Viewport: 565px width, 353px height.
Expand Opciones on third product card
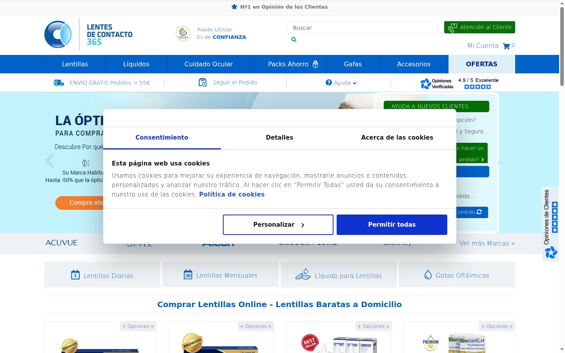[373, 326]
